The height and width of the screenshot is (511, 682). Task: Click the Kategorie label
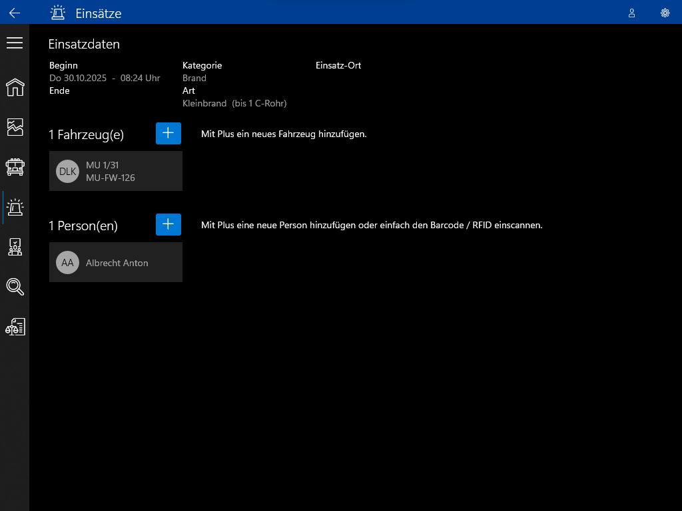coord(202,66)
